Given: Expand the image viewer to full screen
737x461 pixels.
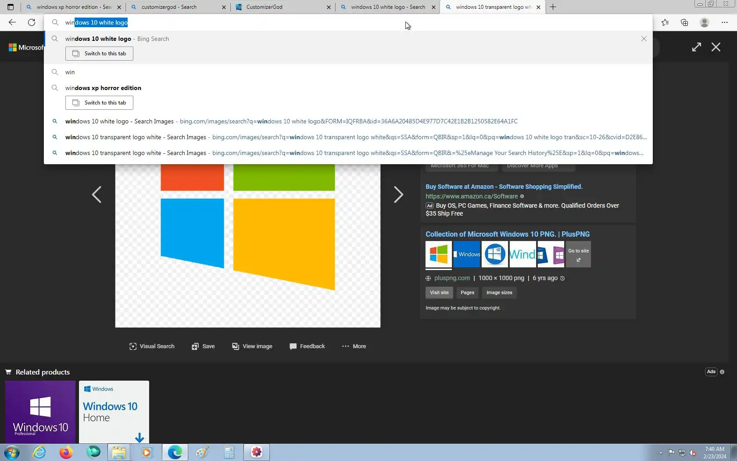Looking at the screenshot, I should [697, 47].
